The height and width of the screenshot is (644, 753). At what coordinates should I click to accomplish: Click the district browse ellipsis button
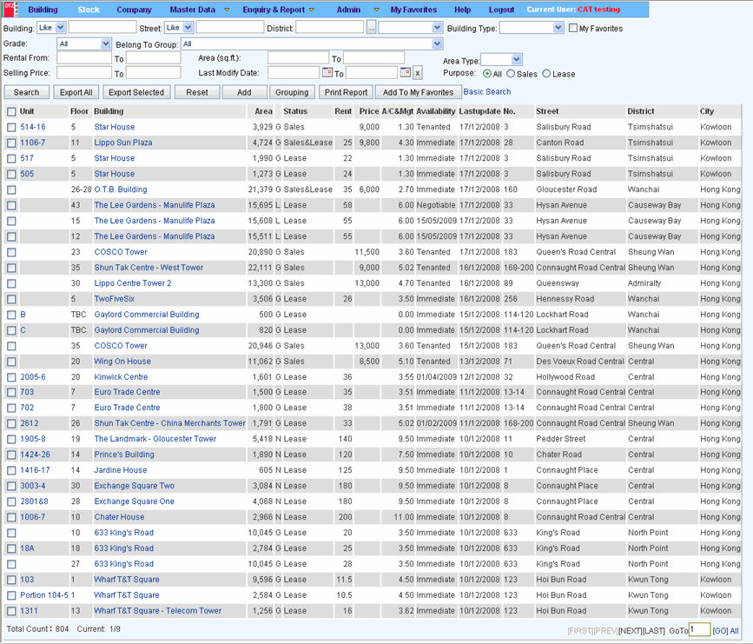pyautogui.click(x=371, y=29)
